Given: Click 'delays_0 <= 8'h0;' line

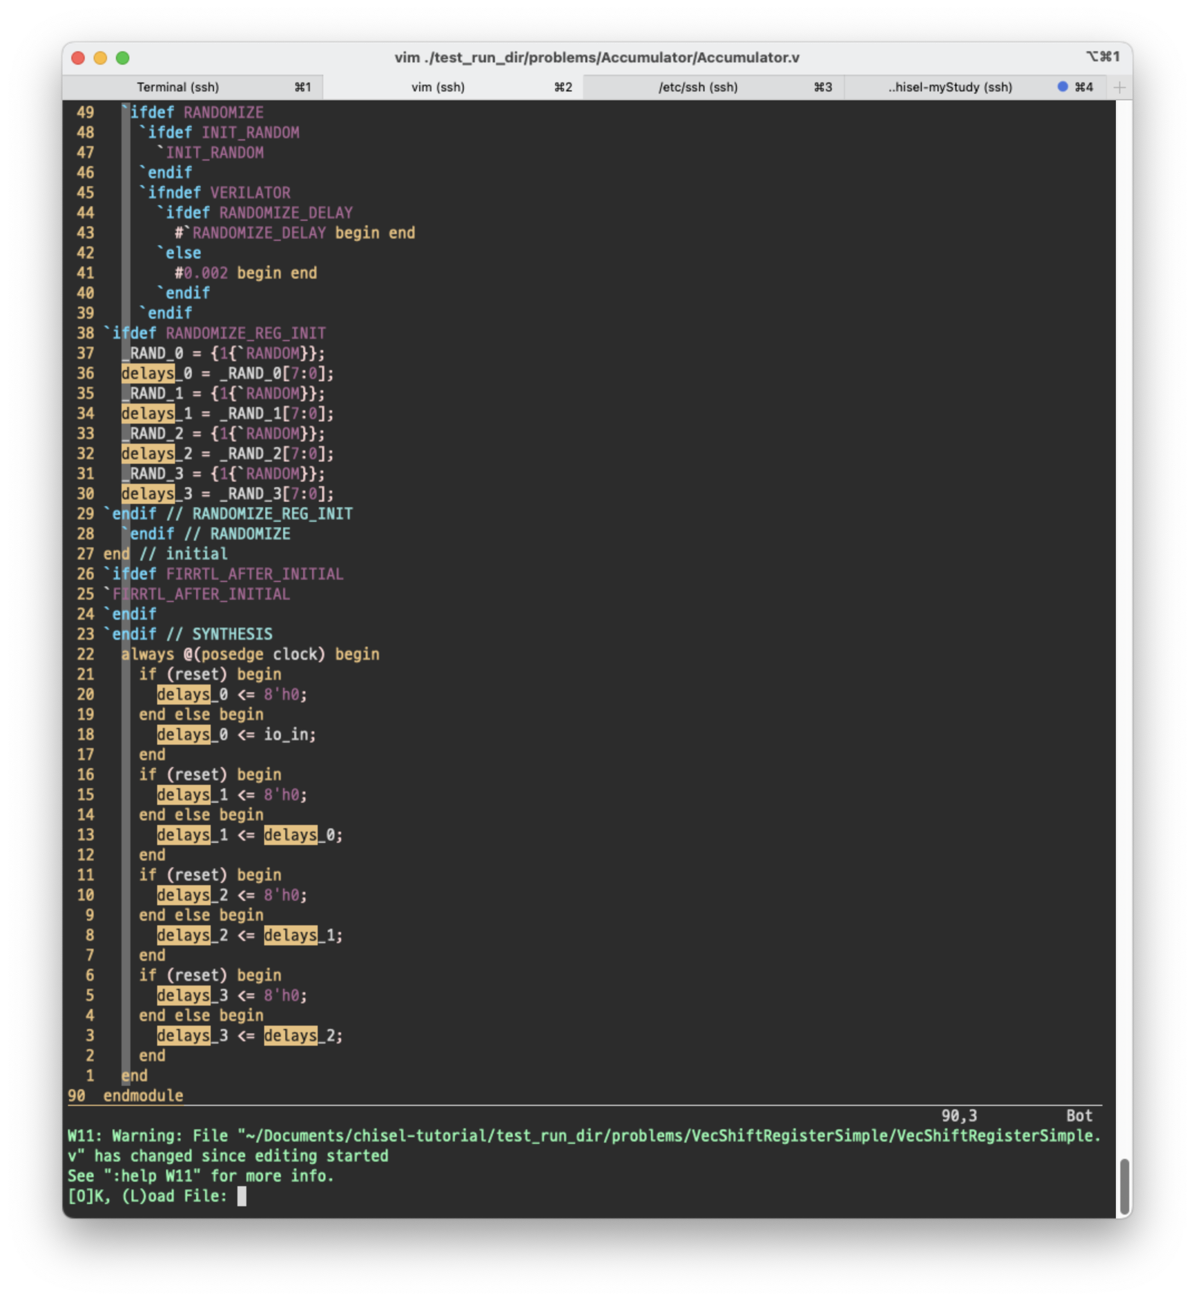Looking at the screenshot, I should [x=232, y=695].
